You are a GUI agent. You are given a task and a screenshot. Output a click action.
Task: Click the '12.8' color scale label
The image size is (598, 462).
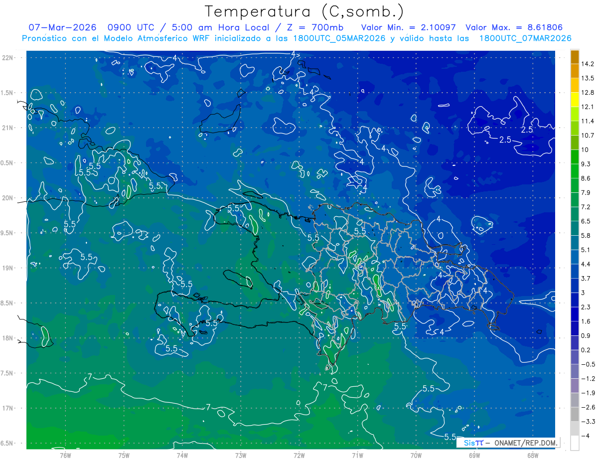(x=588, y=93)
